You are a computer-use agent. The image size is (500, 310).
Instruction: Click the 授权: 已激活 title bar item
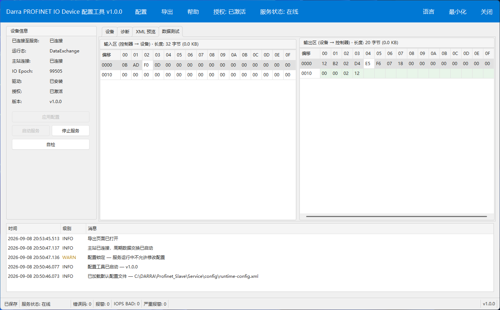pyautogui.click(x=230, y=12)
